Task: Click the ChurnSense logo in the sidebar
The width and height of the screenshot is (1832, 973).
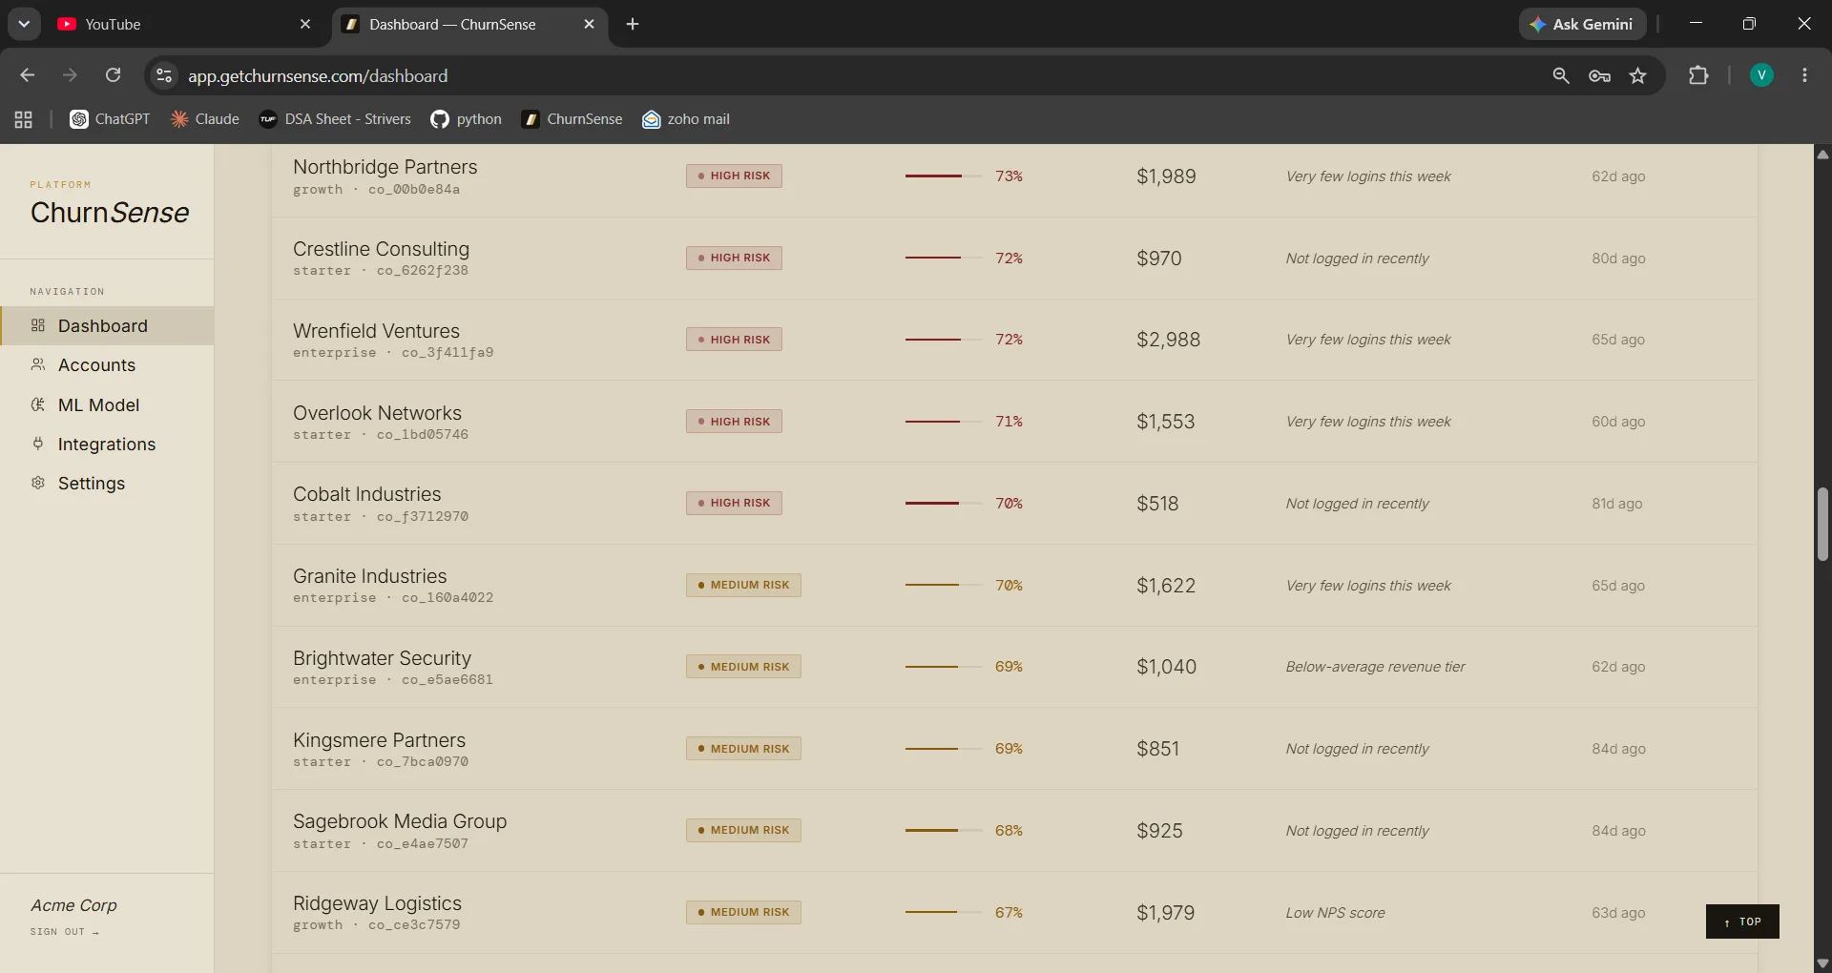Action: coord(110,212)
